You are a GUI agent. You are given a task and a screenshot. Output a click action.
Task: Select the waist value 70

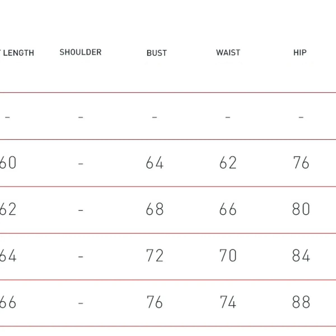pos(228,256)
